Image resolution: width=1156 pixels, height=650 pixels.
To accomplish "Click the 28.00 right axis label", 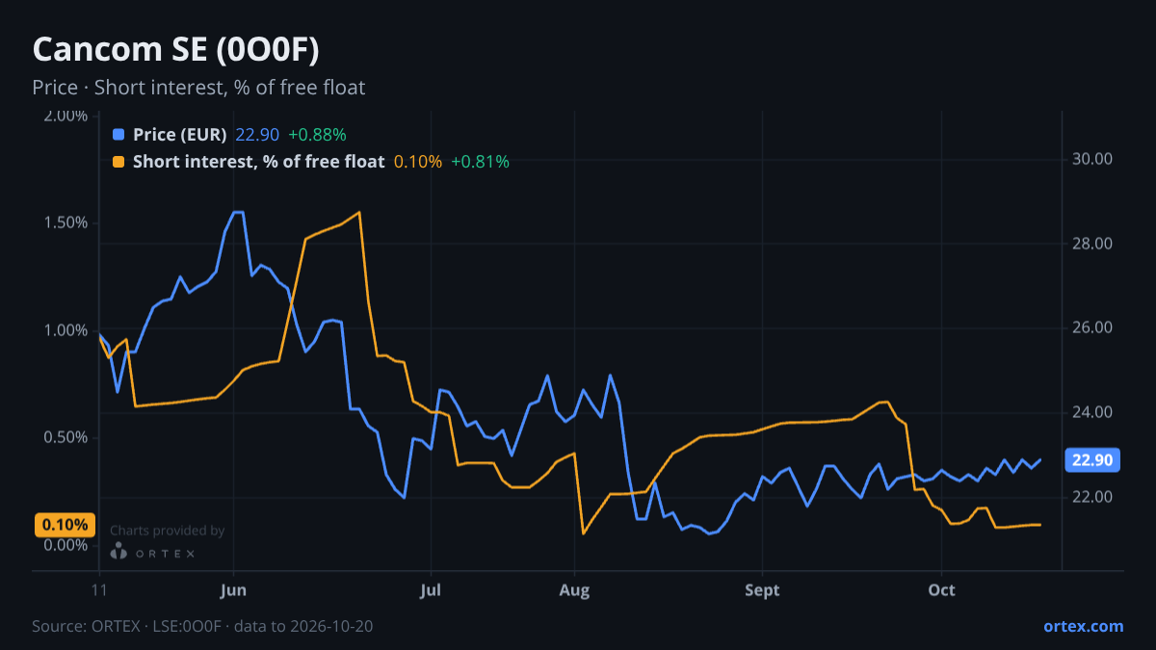I will coord(1092,244).
